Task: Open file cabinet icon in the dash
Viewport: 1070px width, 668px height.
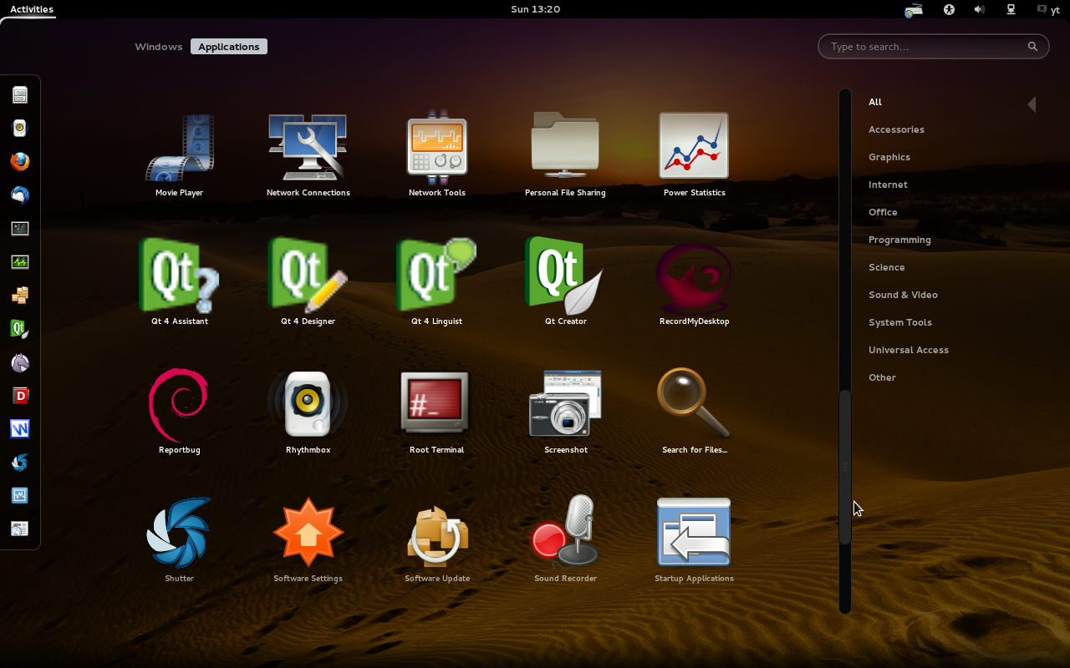Action: click(x=20, y=94)
